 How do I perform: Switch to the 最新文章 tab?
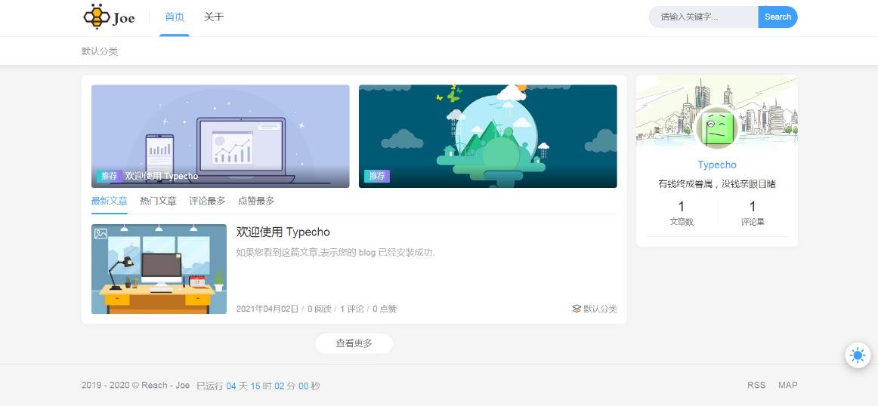(x=110, y=201)
